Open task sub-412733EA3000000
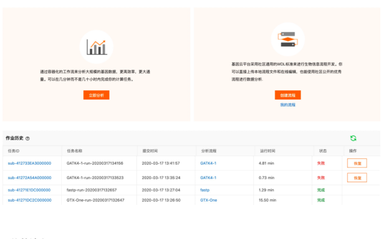Screen dimensions: 387x239 pos(29,163)
